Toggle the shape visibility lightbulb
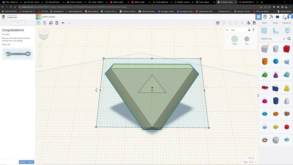Screen dimensions: 293x165 click(x=253, y=30)
